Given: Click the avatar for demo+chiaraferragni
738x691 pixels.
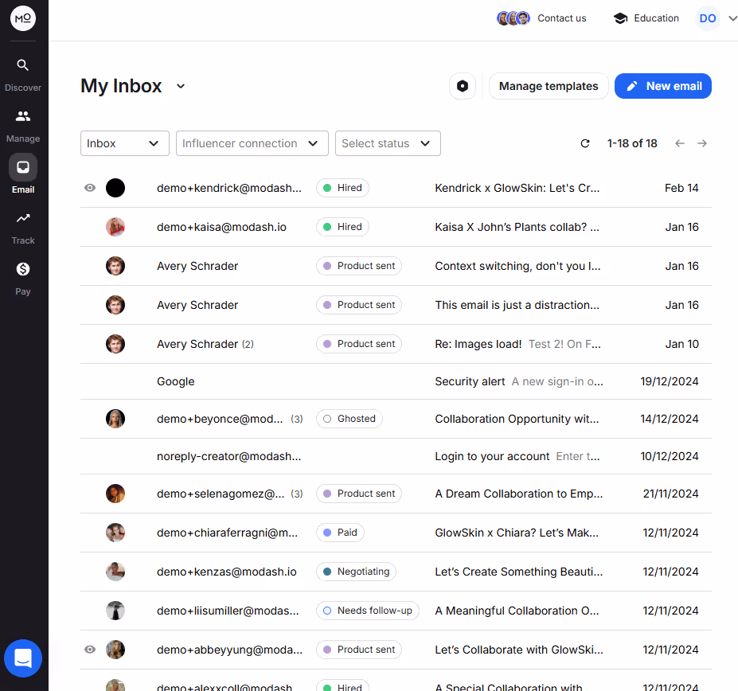Looking at the screenshot, I should coord(115,533).
